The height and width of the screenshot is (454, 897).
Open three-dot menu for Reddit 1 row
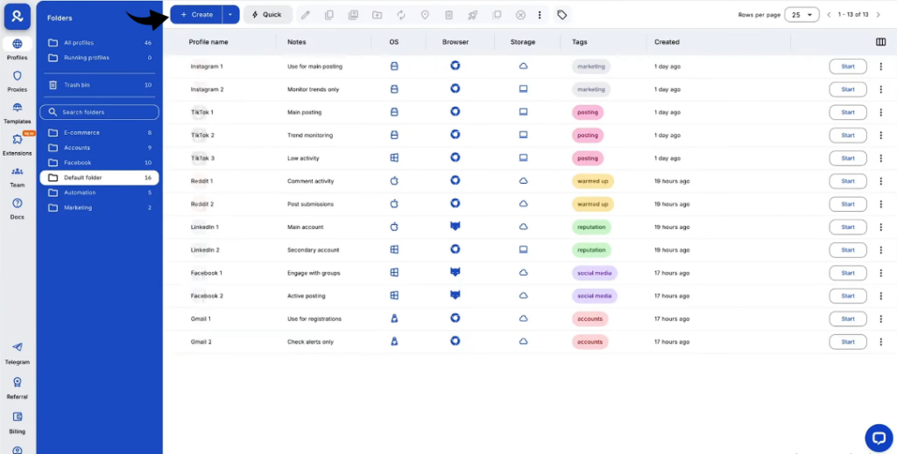(x=881, y=181)
